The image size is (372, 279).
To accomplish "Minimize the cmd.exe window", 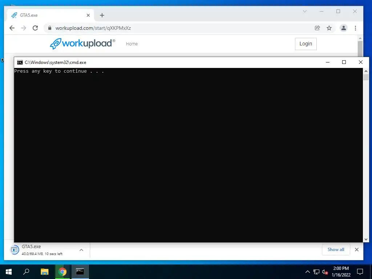I will click(x=328, y=62).
